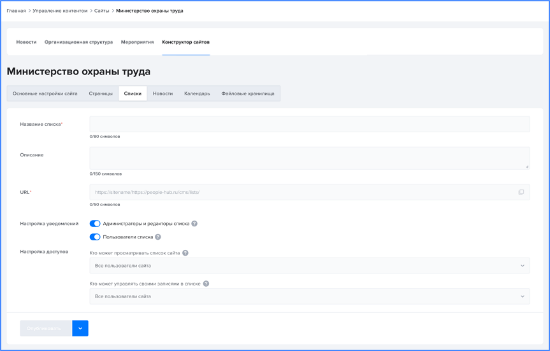Open the Мероприятия tab
Viewport: 550px width, 351px height.
[x=137, y=42]
